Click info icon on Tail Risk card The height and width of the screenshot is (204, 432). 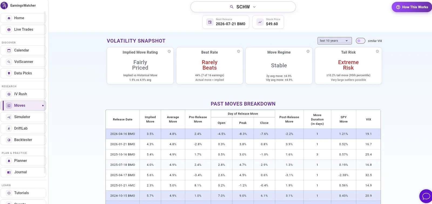click(377, 51)
